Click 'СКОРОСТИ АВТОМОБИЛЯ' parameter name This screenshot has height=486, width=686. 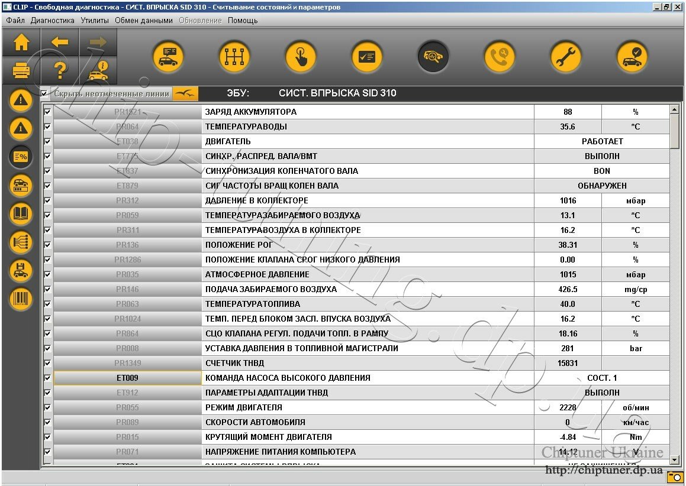click(256, 422)
